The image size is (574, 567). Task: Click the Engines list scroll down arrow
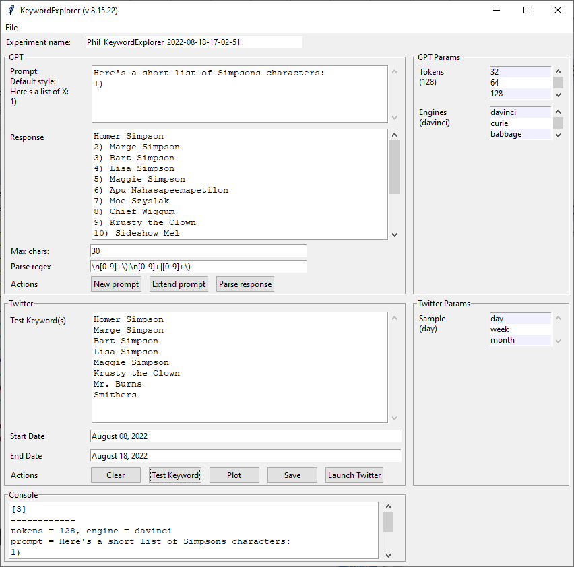tap(558, 135)
